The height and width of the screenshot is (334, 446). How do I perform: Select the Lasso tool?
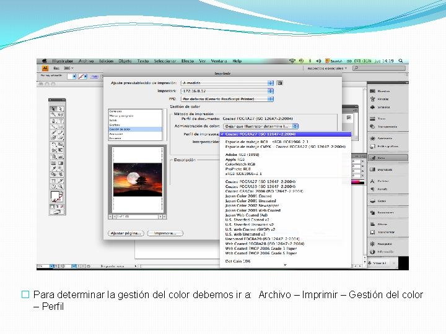(61, 114)
